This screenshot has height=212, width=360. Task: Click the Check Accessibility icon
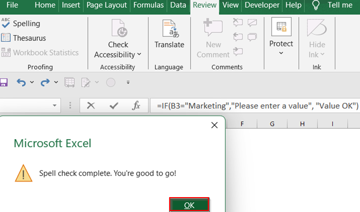[119, 28]
